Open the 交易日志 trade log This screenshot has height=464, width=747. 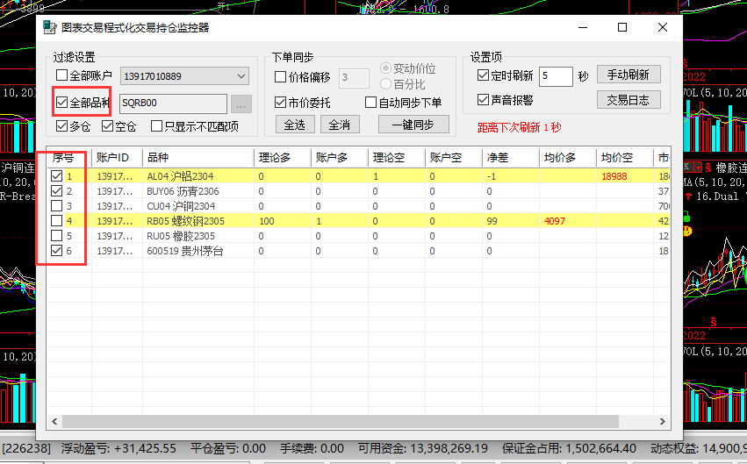[628, 100]
